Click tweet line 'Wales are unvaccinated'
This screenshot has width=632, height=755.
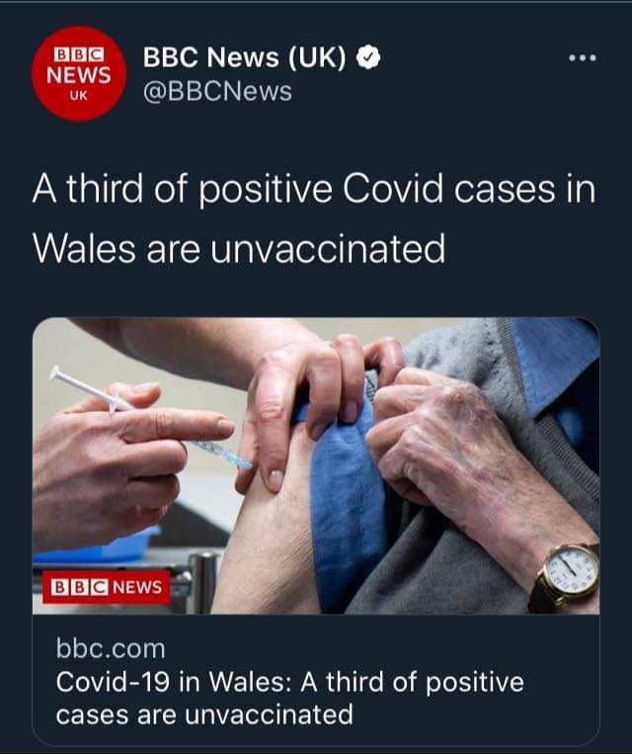coord(239,248)
